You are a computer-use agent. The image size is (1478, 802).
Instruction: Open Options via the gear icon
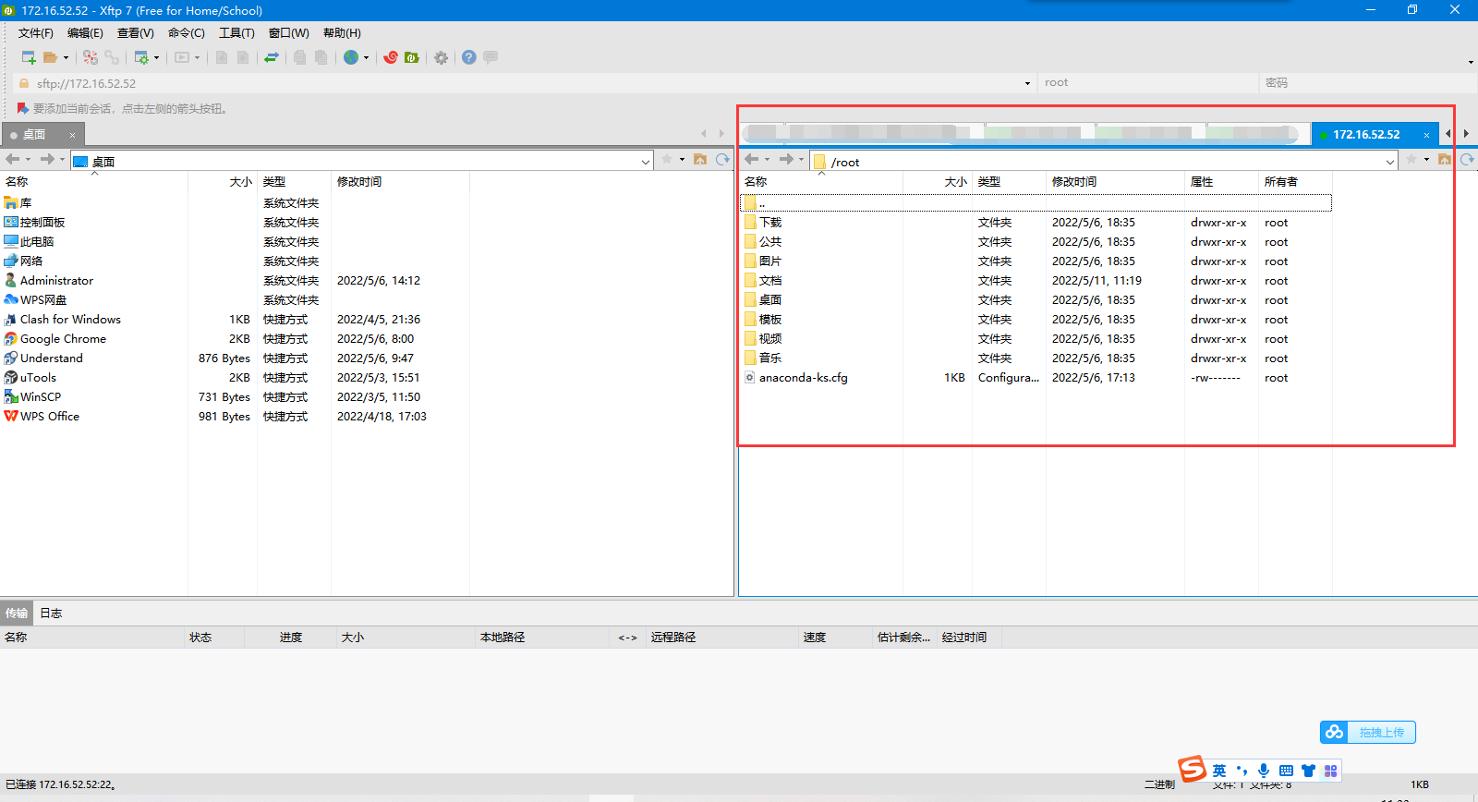442,57
